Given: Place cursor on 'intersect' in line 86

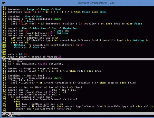Looking at the screenshot, I should (x=15, y=9).
